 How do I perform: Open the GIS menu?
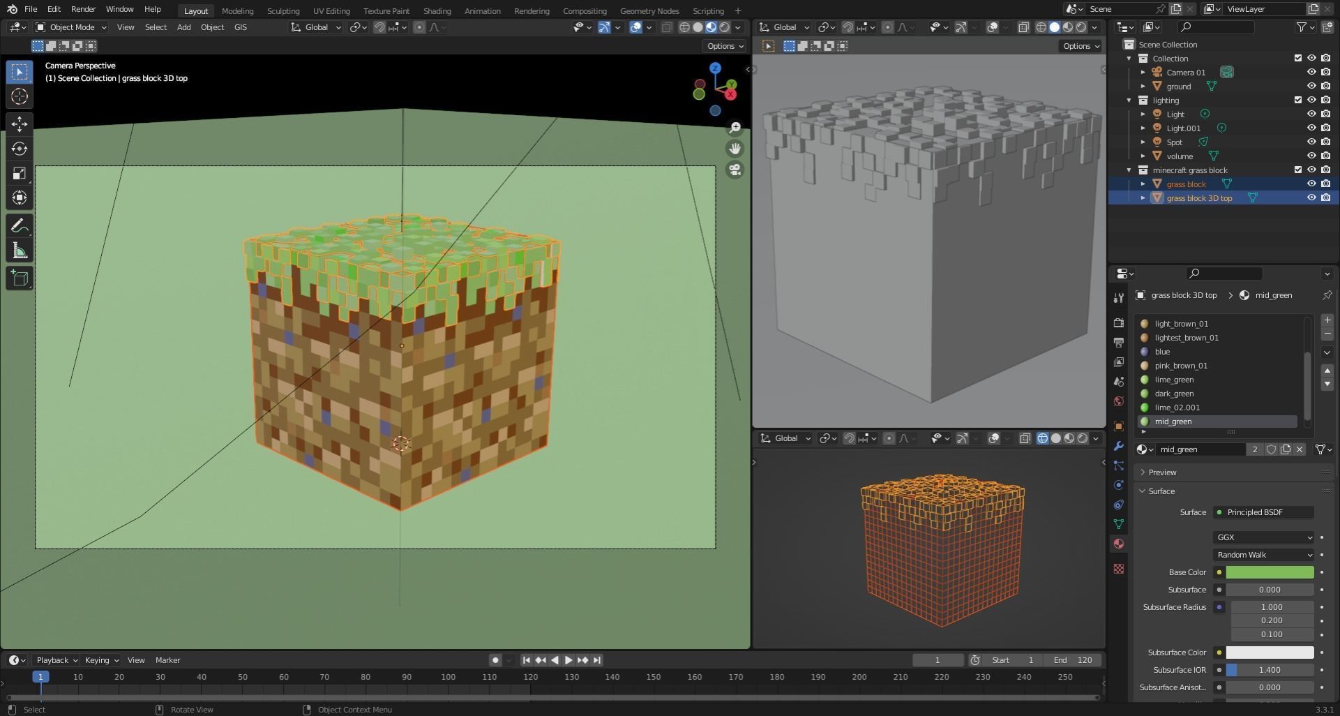coord(241,27)
